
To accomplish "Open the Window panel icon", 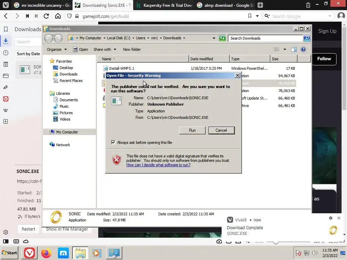I will (x=6, y=76).
